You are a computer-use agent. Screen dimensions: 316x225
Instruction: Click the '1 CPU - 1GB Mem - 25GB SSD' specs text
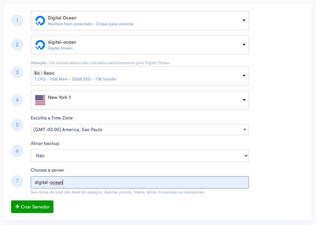click(x=75, y=79)
